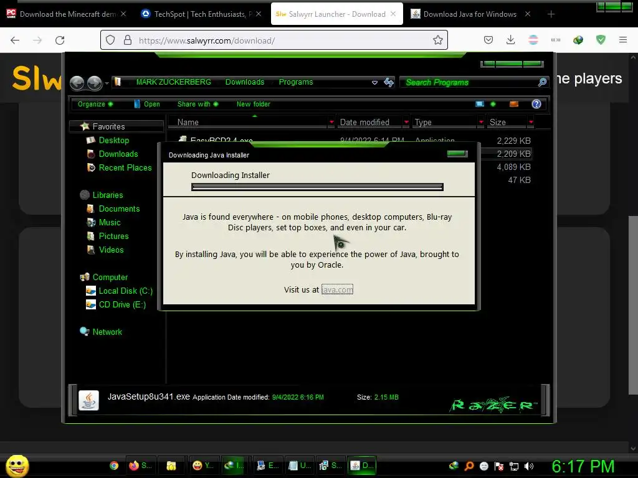Open the Music library

click(x=110, y=222)
